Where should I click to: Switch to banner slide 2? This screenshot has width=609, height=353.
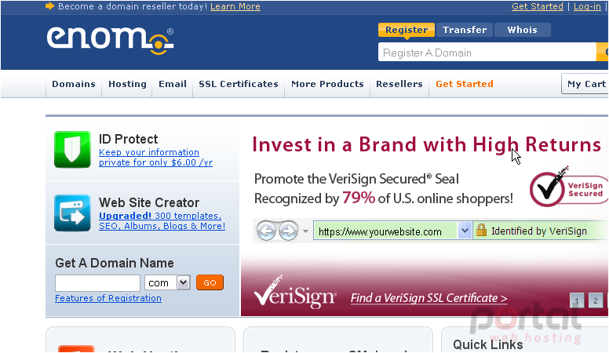pyautogui.click(x=595, y=300)
